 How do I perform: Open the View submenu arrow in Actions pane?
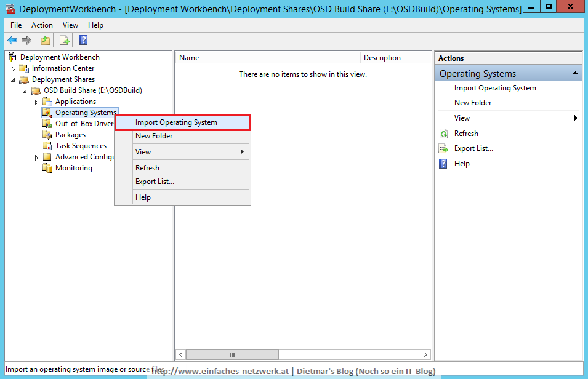576,118
